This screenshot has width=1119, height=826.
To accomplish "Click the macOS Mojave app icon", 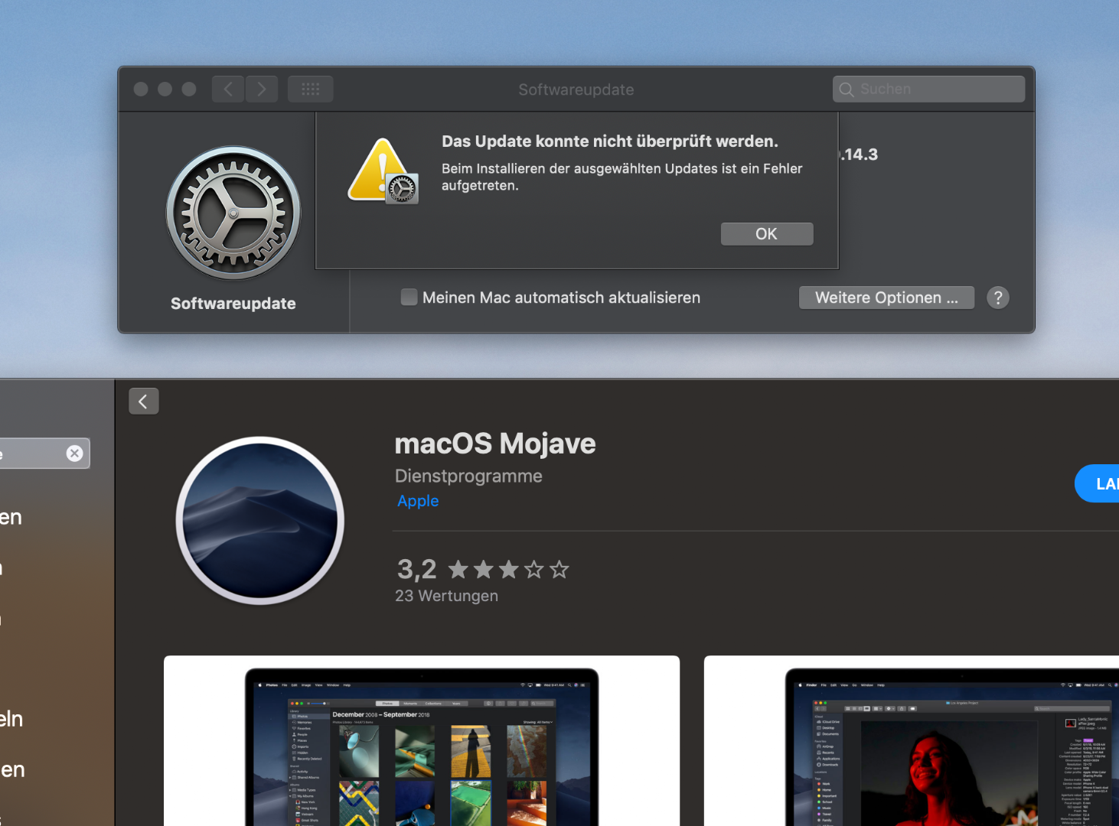I will (x=260, y=521).
